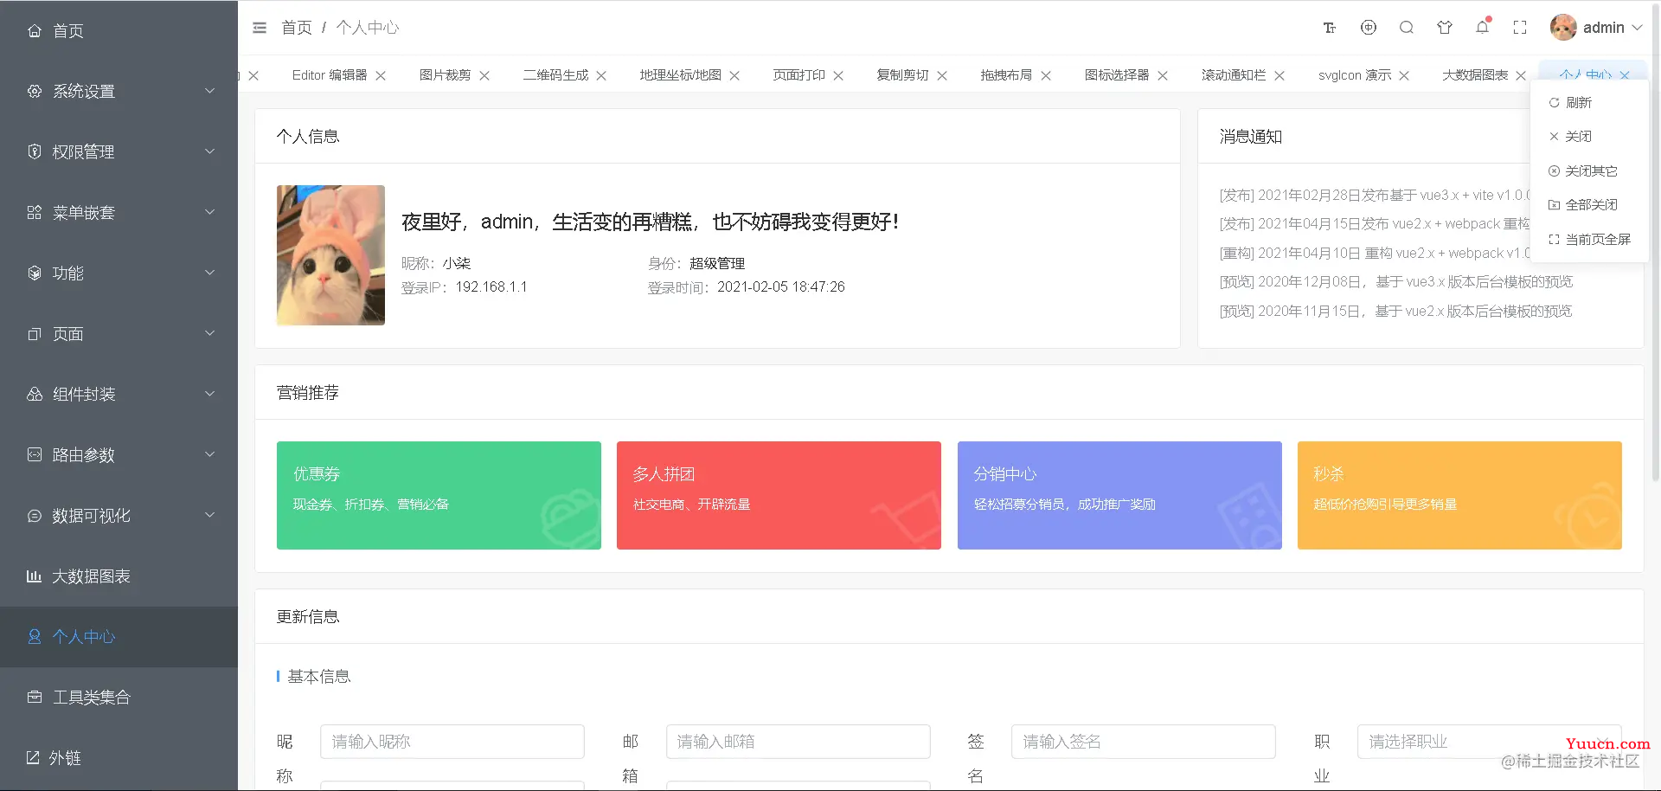Open the 2021年04月15日 vue2.x release notice
The image size is (1661, 791).
coord(1375,224)
